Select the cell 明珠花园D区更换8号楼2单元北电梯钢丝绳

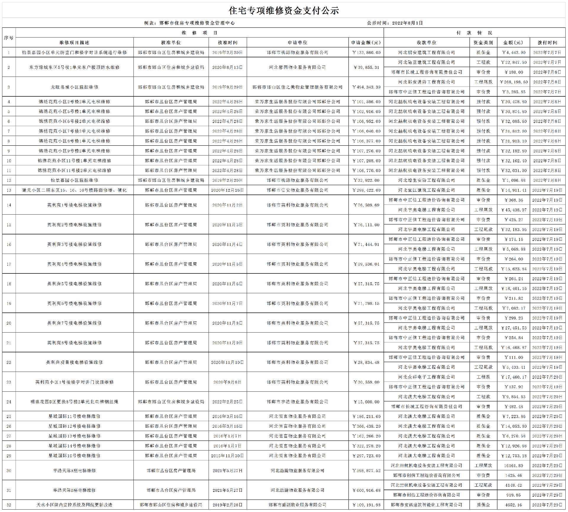[74, 401]
